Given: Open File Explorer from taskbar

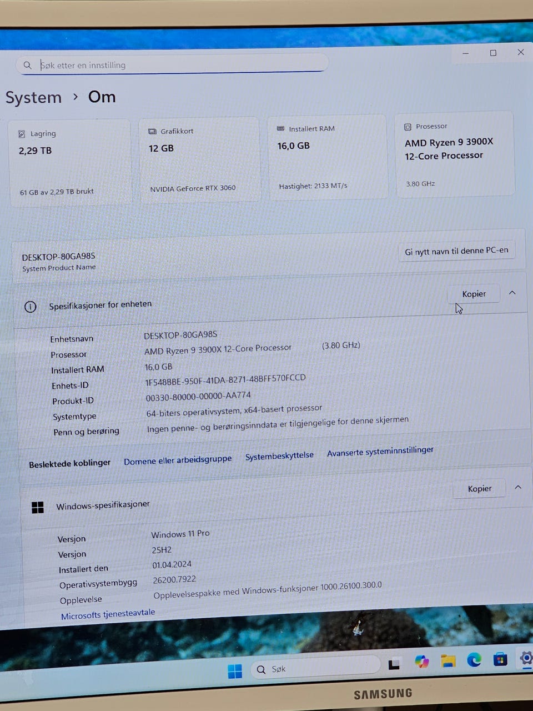Looking at the screenshot, I should [448, 660].
